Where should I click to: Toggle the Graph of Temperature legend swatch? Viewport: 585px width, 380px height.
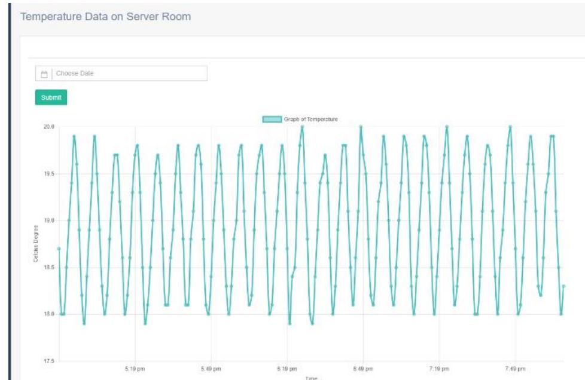pos(272,119)
